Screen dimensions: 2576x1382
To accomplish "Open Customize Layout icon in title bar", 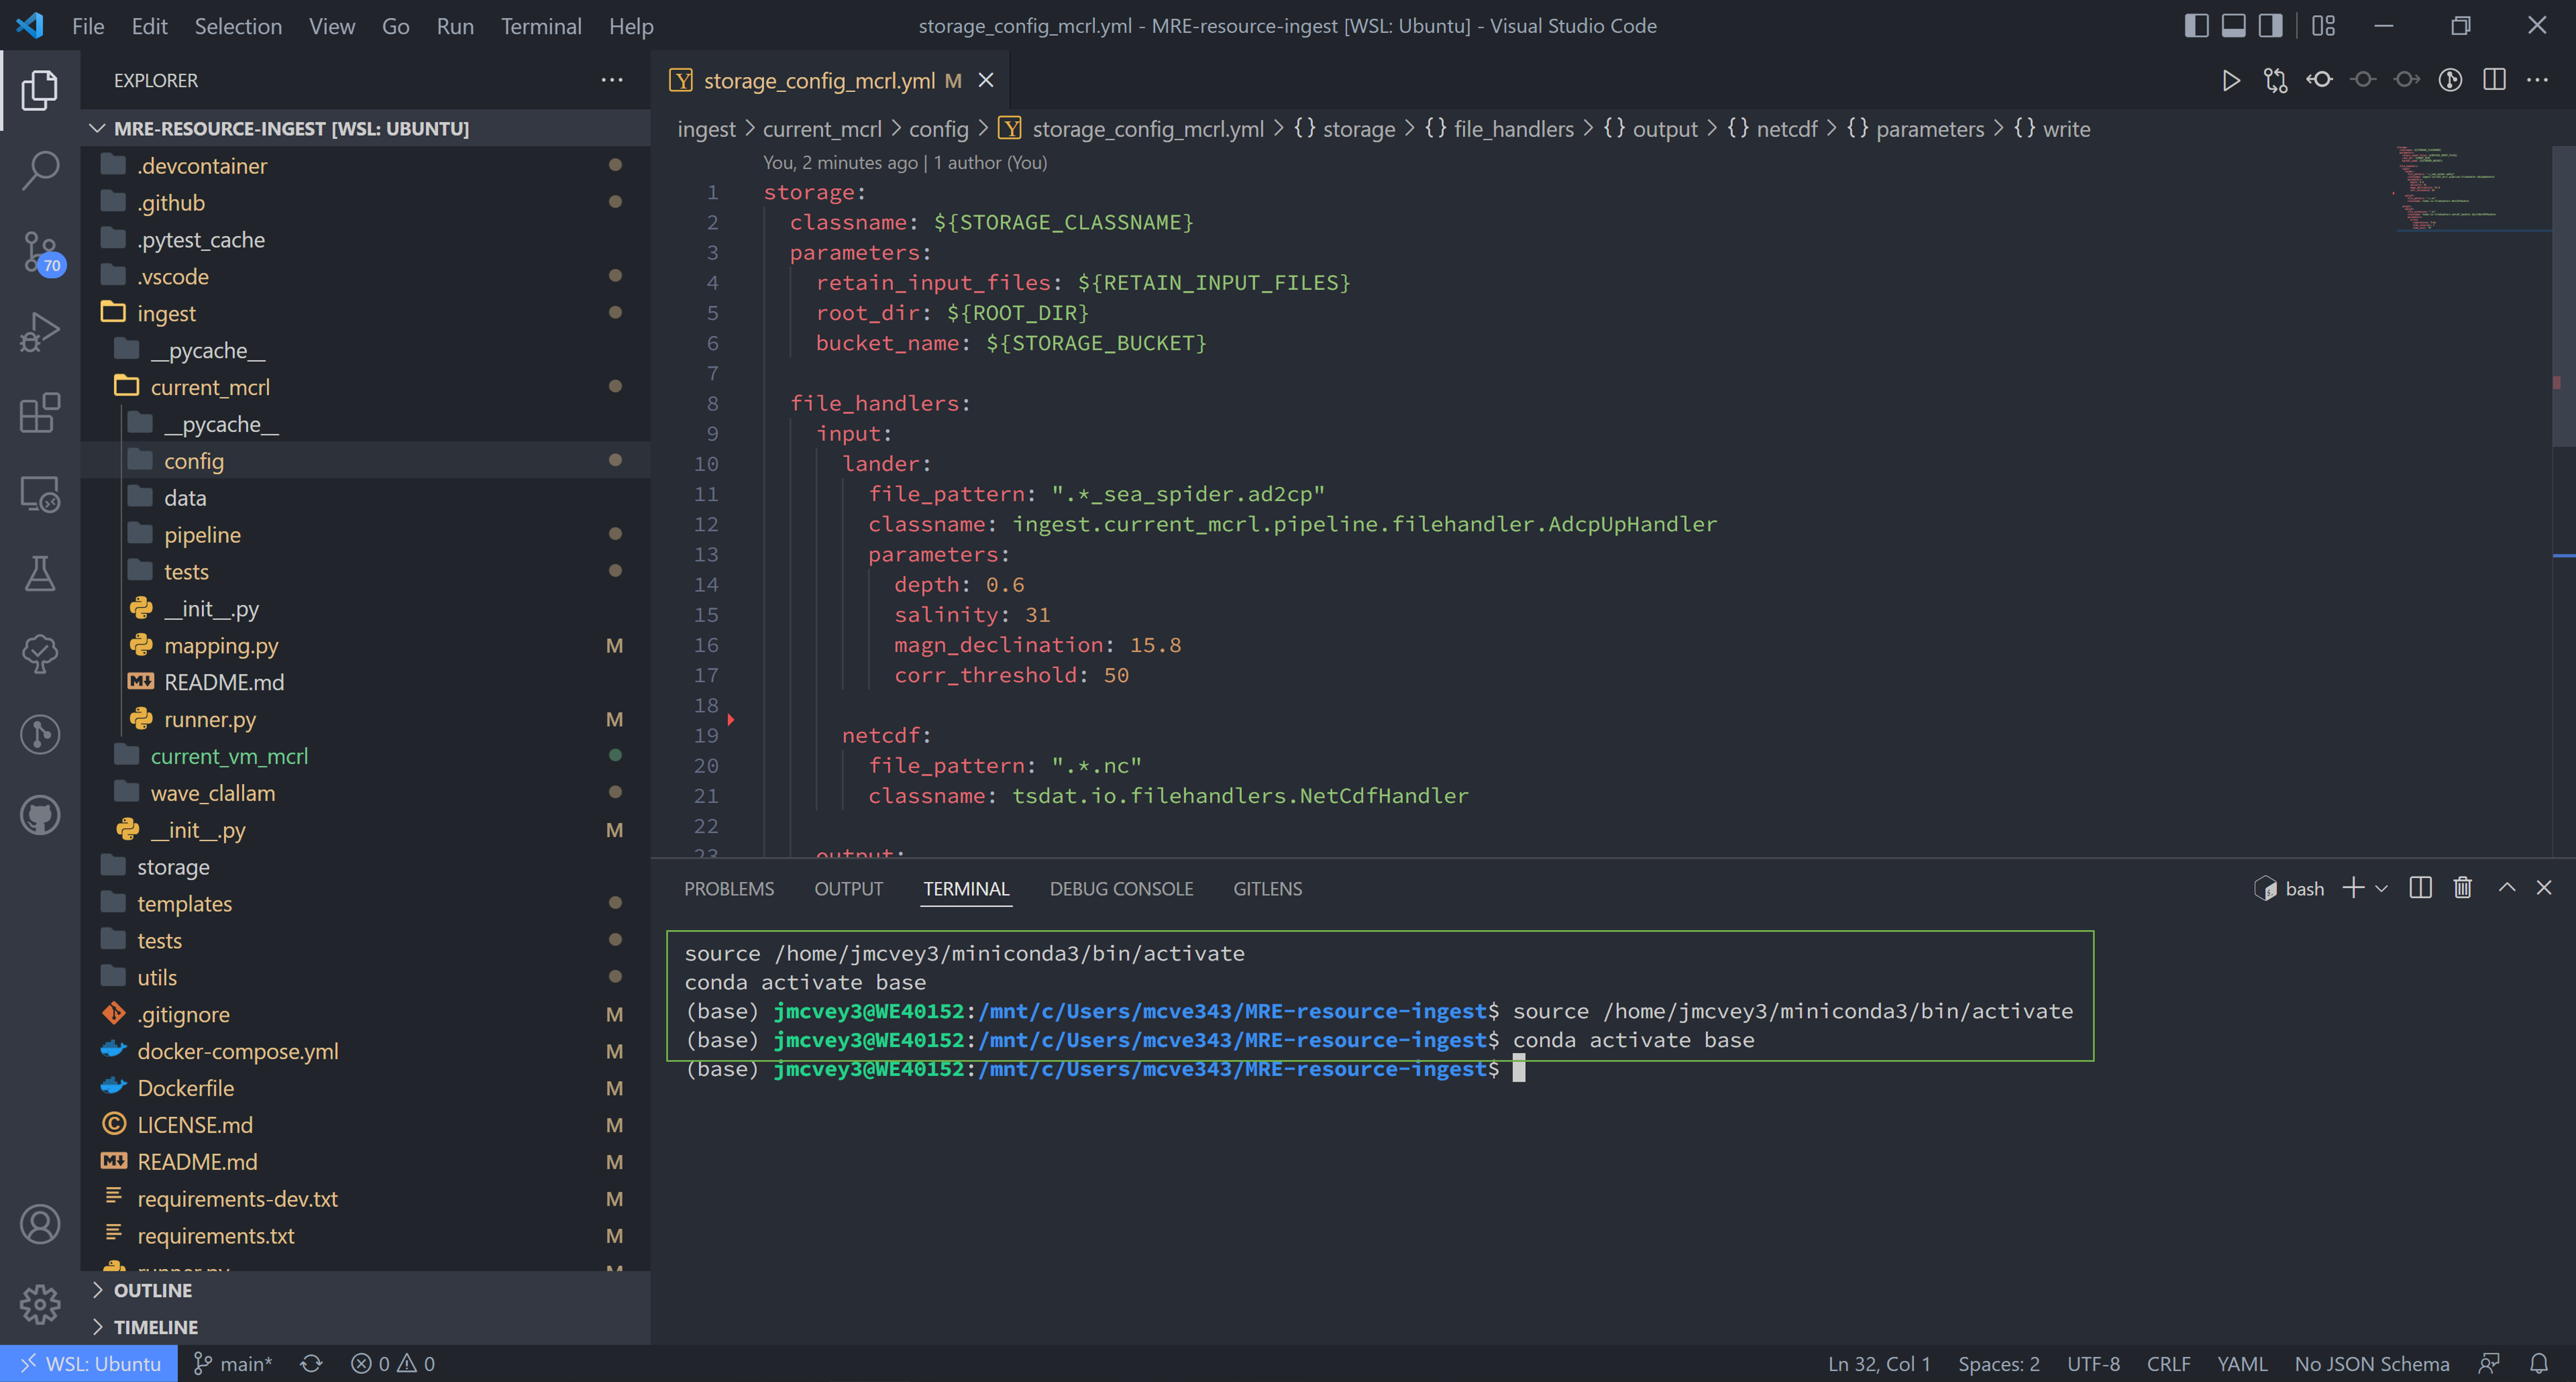I will click(x=2323, y=26).
